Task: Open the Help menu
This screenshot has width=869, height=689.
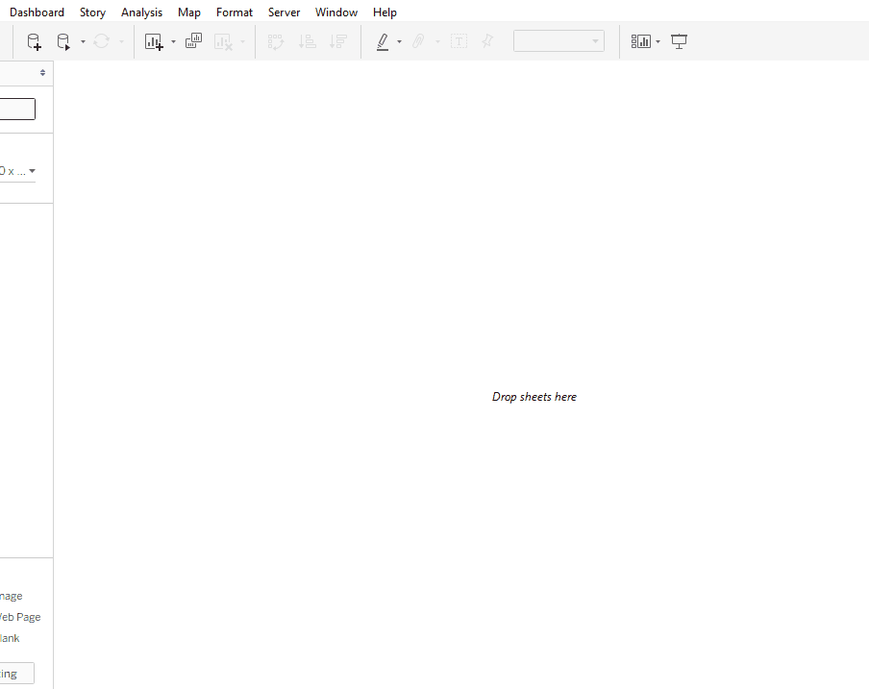Action: coord(385,12)
